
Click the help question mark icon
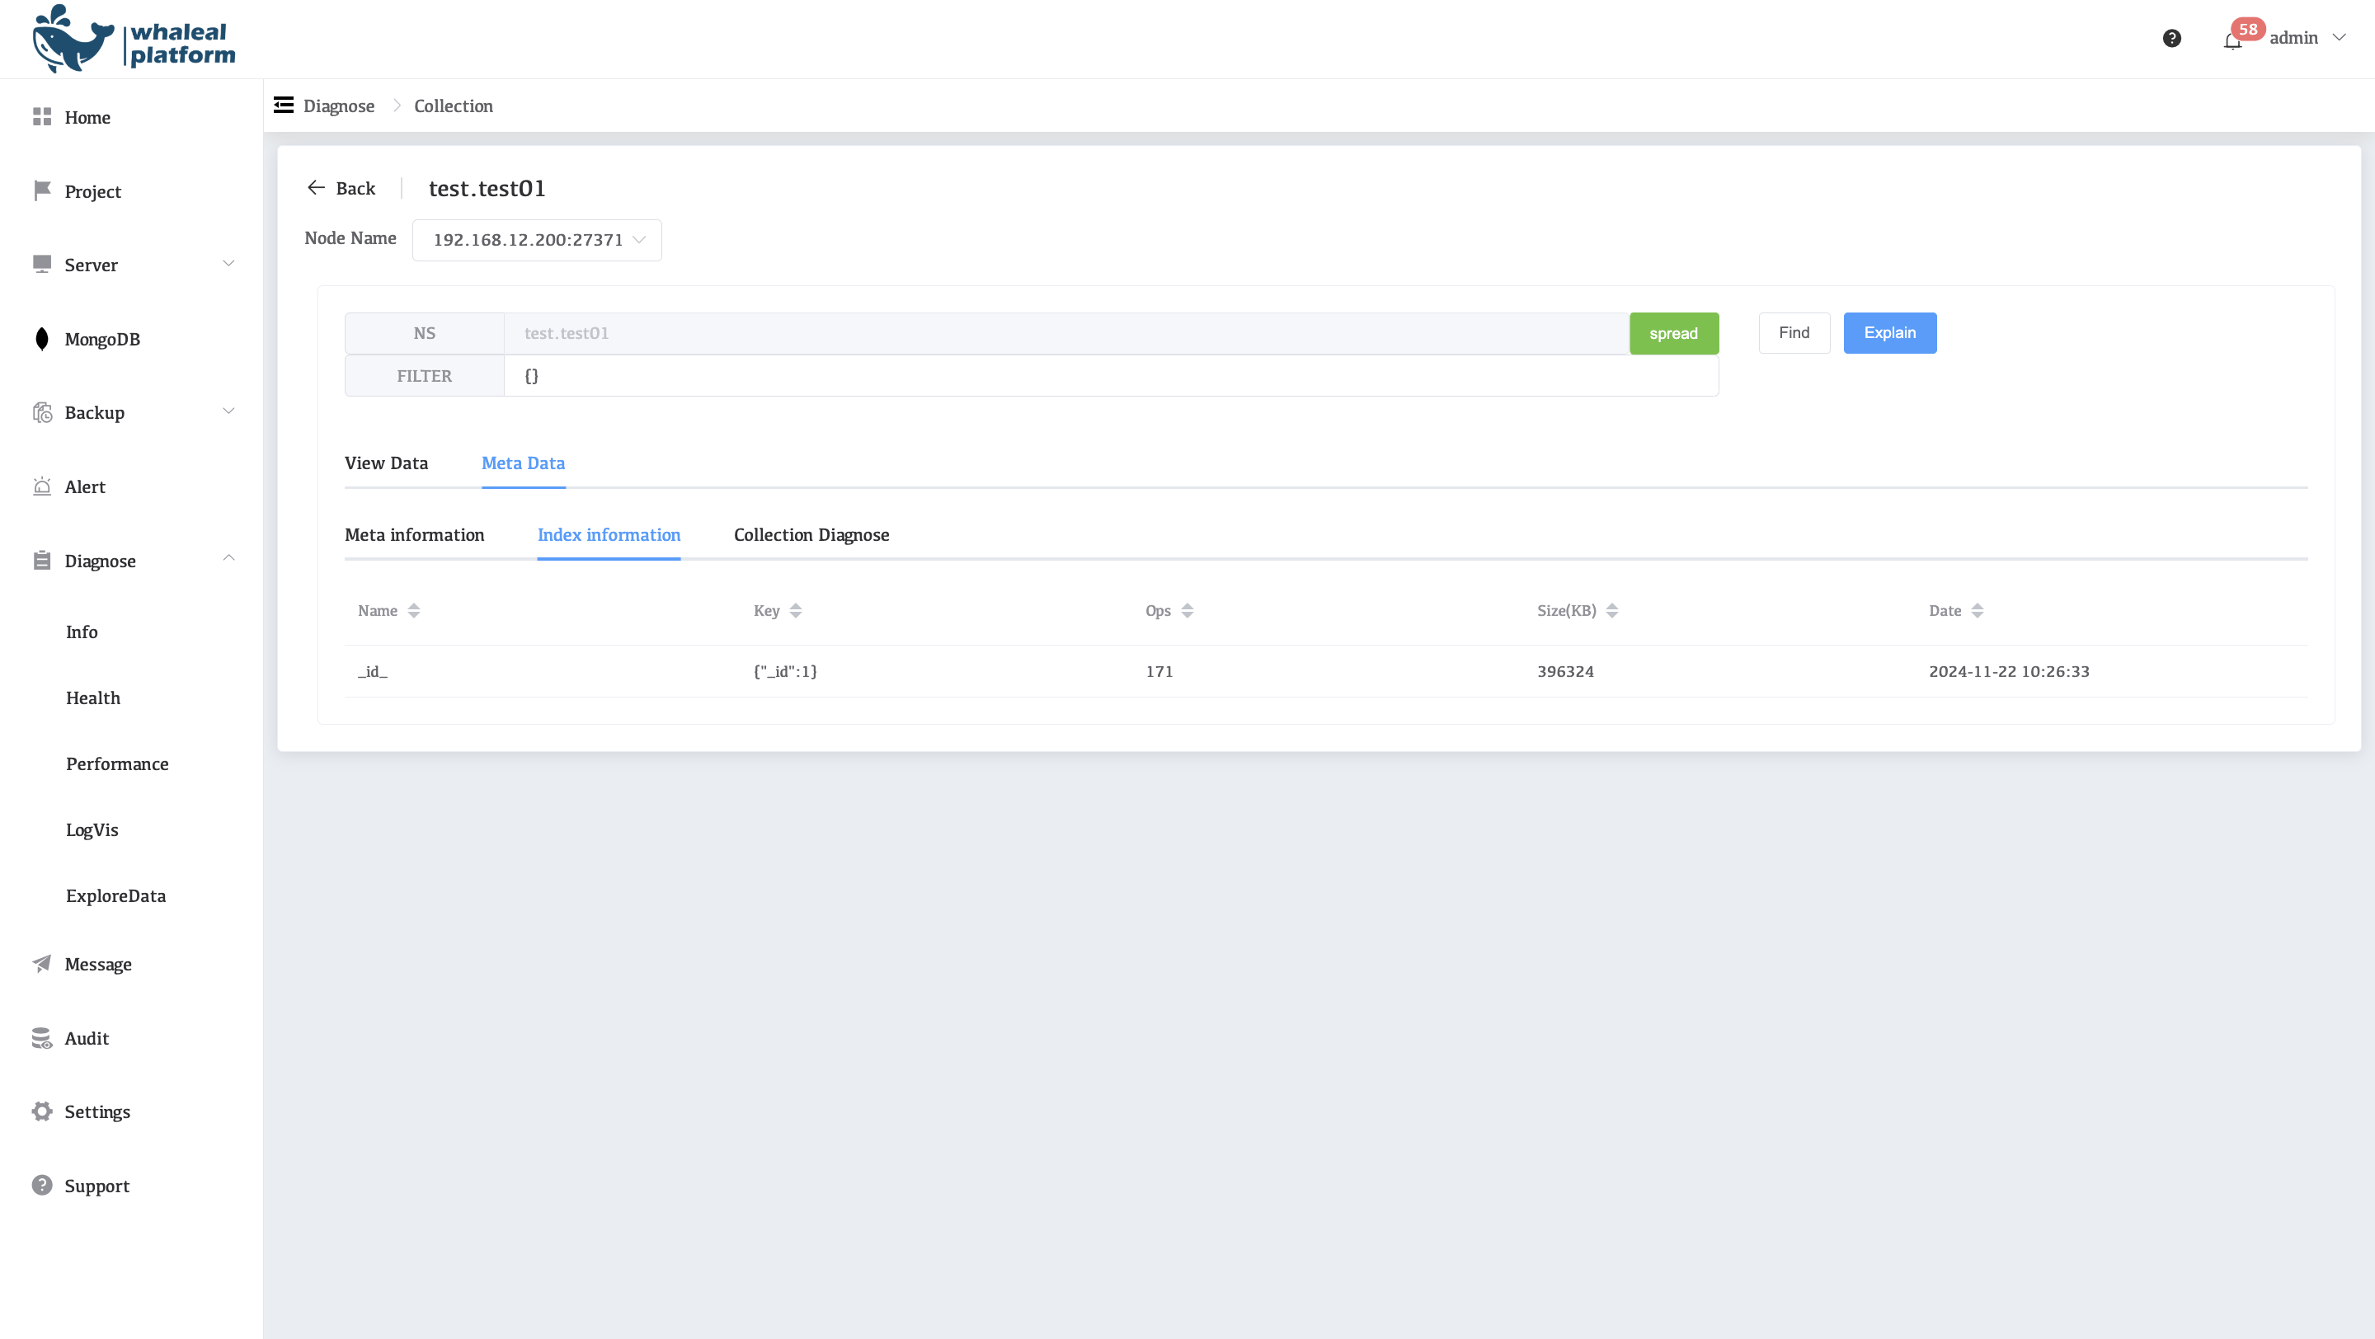(2171, 38)
